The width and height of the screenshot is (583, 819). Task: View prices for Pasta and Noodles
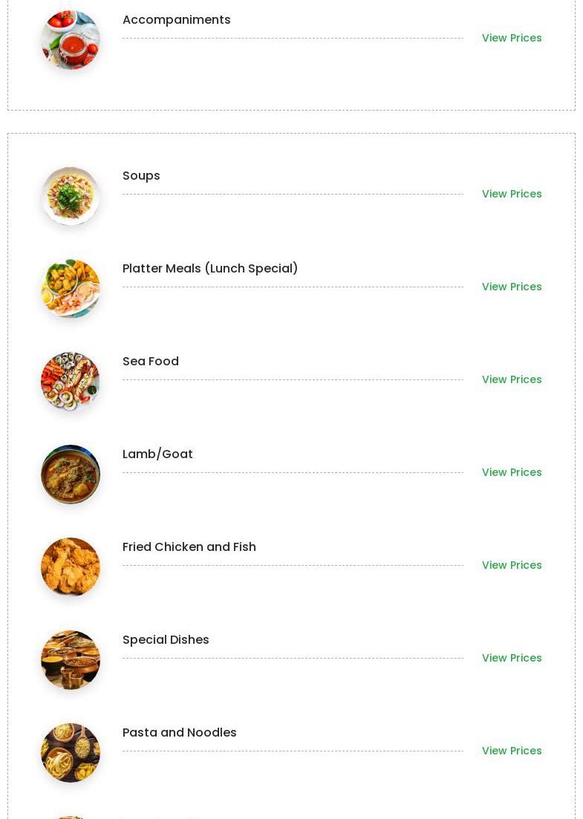tap(512, 751)
